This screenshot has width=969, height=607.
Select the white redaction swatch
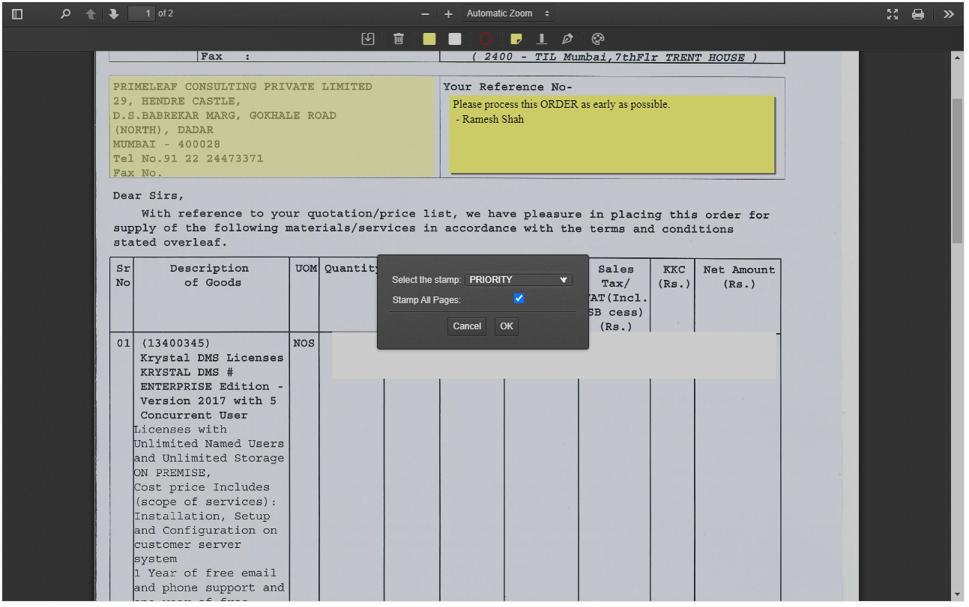pos(455,39)
